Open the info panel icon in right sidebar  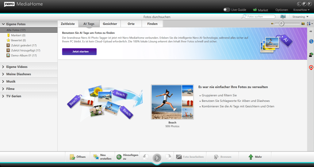click(311, 41)
